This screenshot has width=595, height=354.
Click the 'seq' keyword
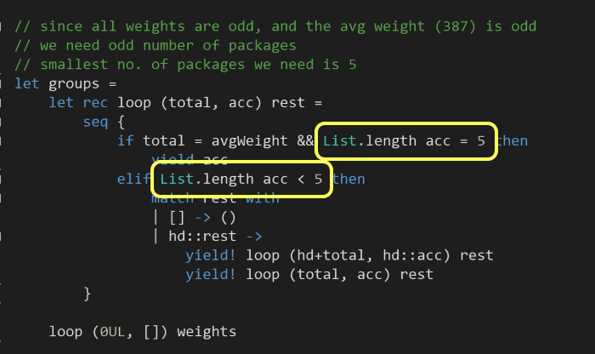point(96,122)
